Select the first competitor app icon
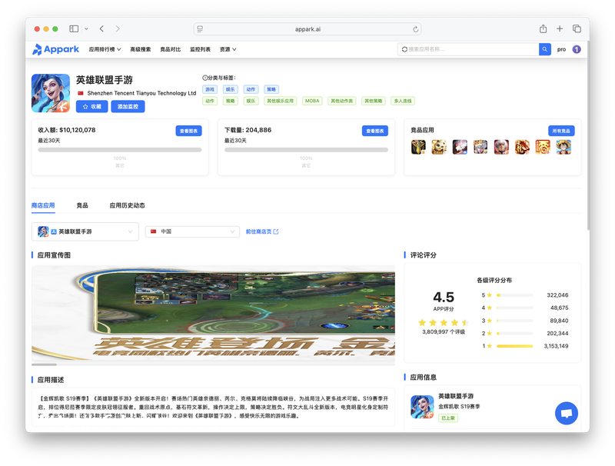Image resolution: width=615 pixels, height=466 pixels. [418, 146]
